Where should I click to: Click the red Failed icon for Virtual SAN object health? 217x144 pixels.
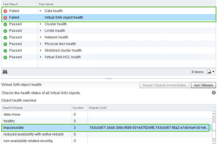coord(5,18)
